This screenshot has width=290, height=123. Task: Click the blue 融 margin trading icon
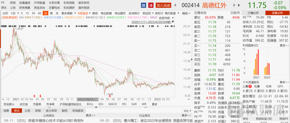[x=144, y=5]
